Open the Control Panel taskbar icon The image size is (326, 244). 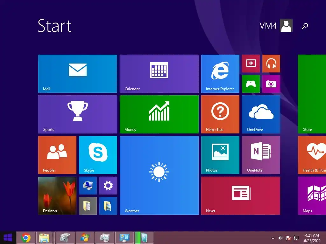tap(124, 238)
